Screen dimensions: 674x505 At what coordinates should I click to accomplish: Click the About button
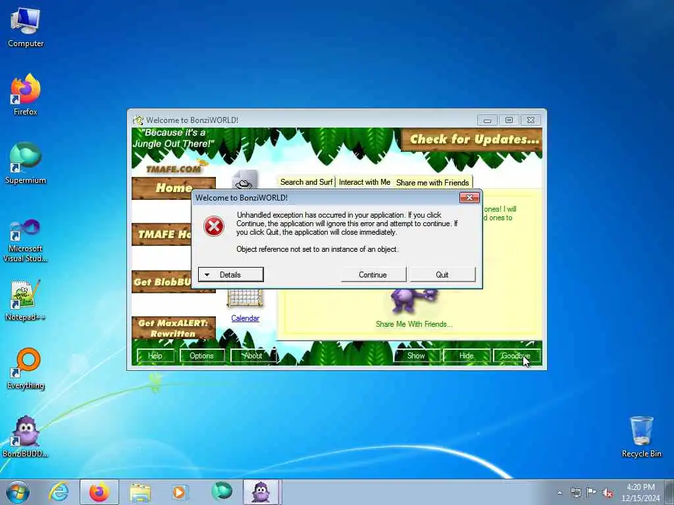tap(253, 356)
